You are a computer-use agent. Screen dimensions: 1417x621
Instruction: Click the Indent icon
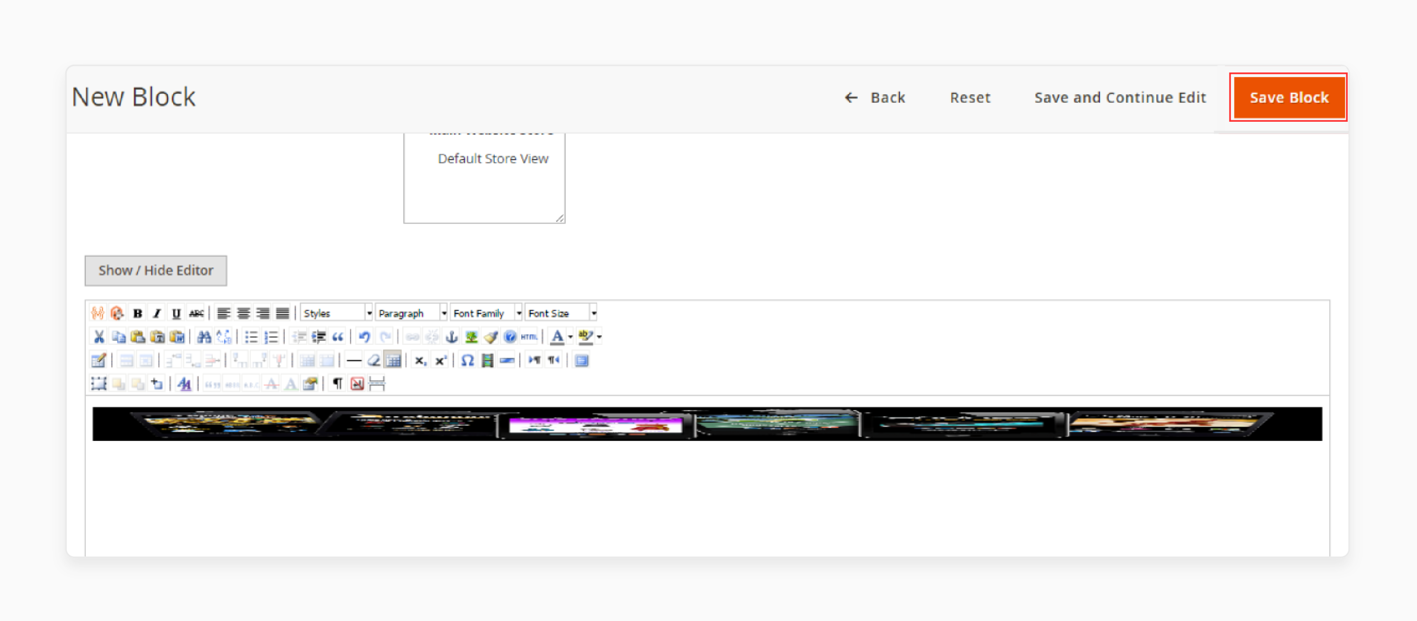point(318,336)
